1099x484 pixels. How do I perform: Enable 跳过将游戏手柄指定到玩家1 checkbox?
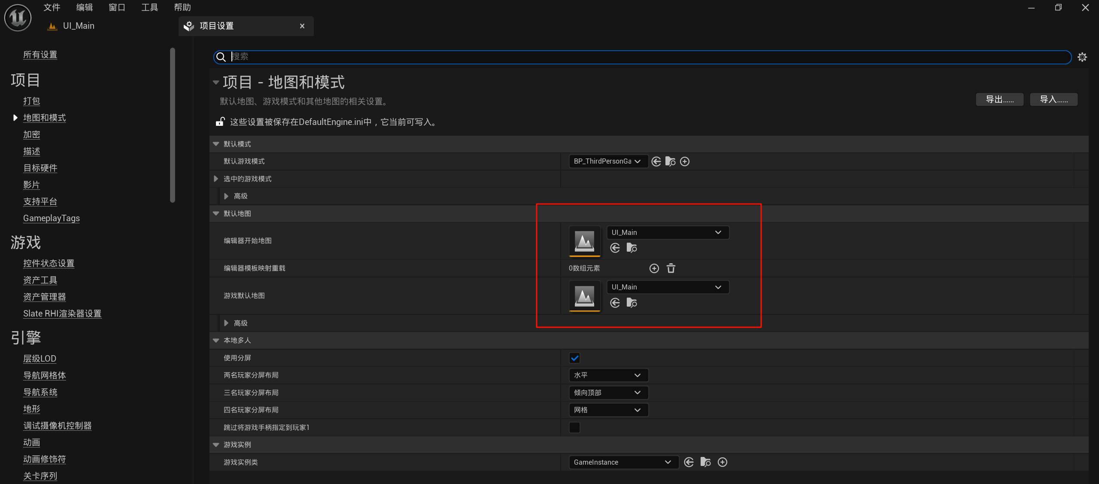574,428
